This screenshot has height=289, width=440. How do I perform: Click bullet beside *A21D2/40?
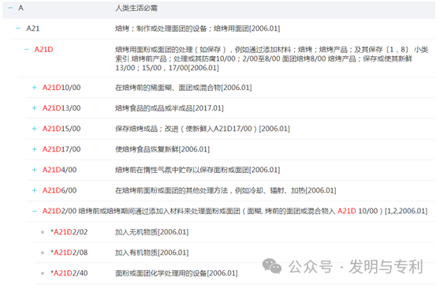pyautogui.click(x=43, y=273)
